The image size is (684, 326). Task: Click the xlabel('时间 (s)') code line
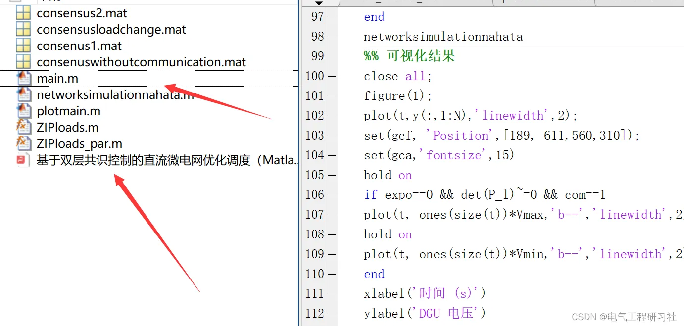pos(425,294)
